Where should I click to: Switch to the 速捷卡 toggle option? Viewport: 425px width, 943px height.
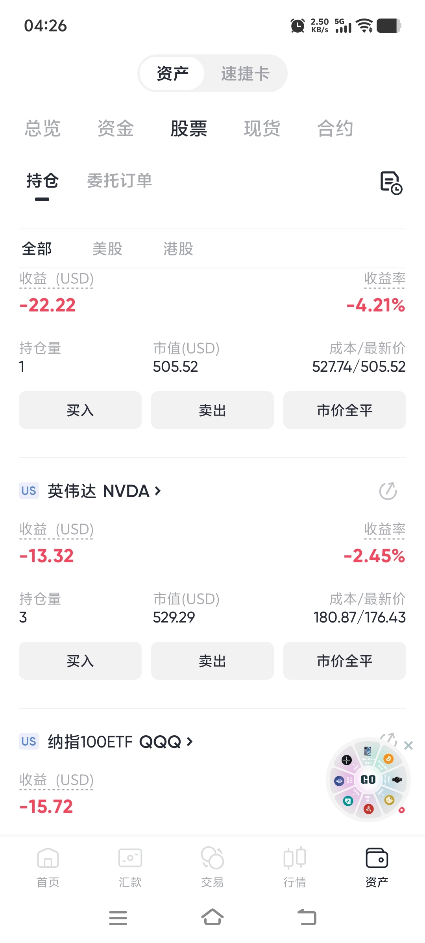pos(245,73)
